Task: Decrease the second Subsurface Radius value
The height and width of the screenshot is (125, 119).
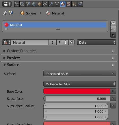Action: coord(46,111)
